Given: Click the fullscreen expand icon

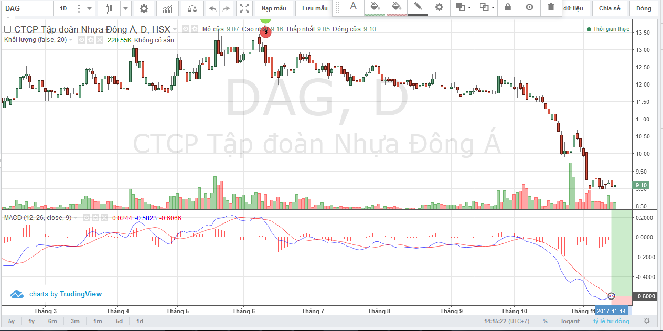Looking at the screenshot, I should coord(244,8).
